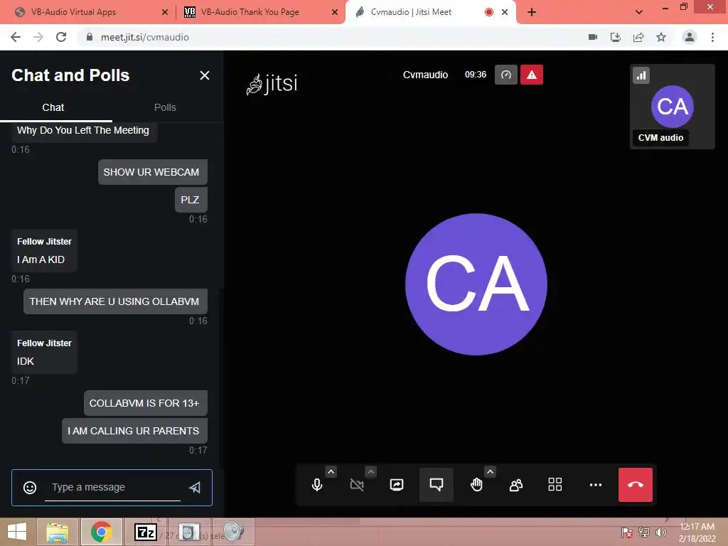
Task: Open the tab search dropdown
Action: pos(639,12)
